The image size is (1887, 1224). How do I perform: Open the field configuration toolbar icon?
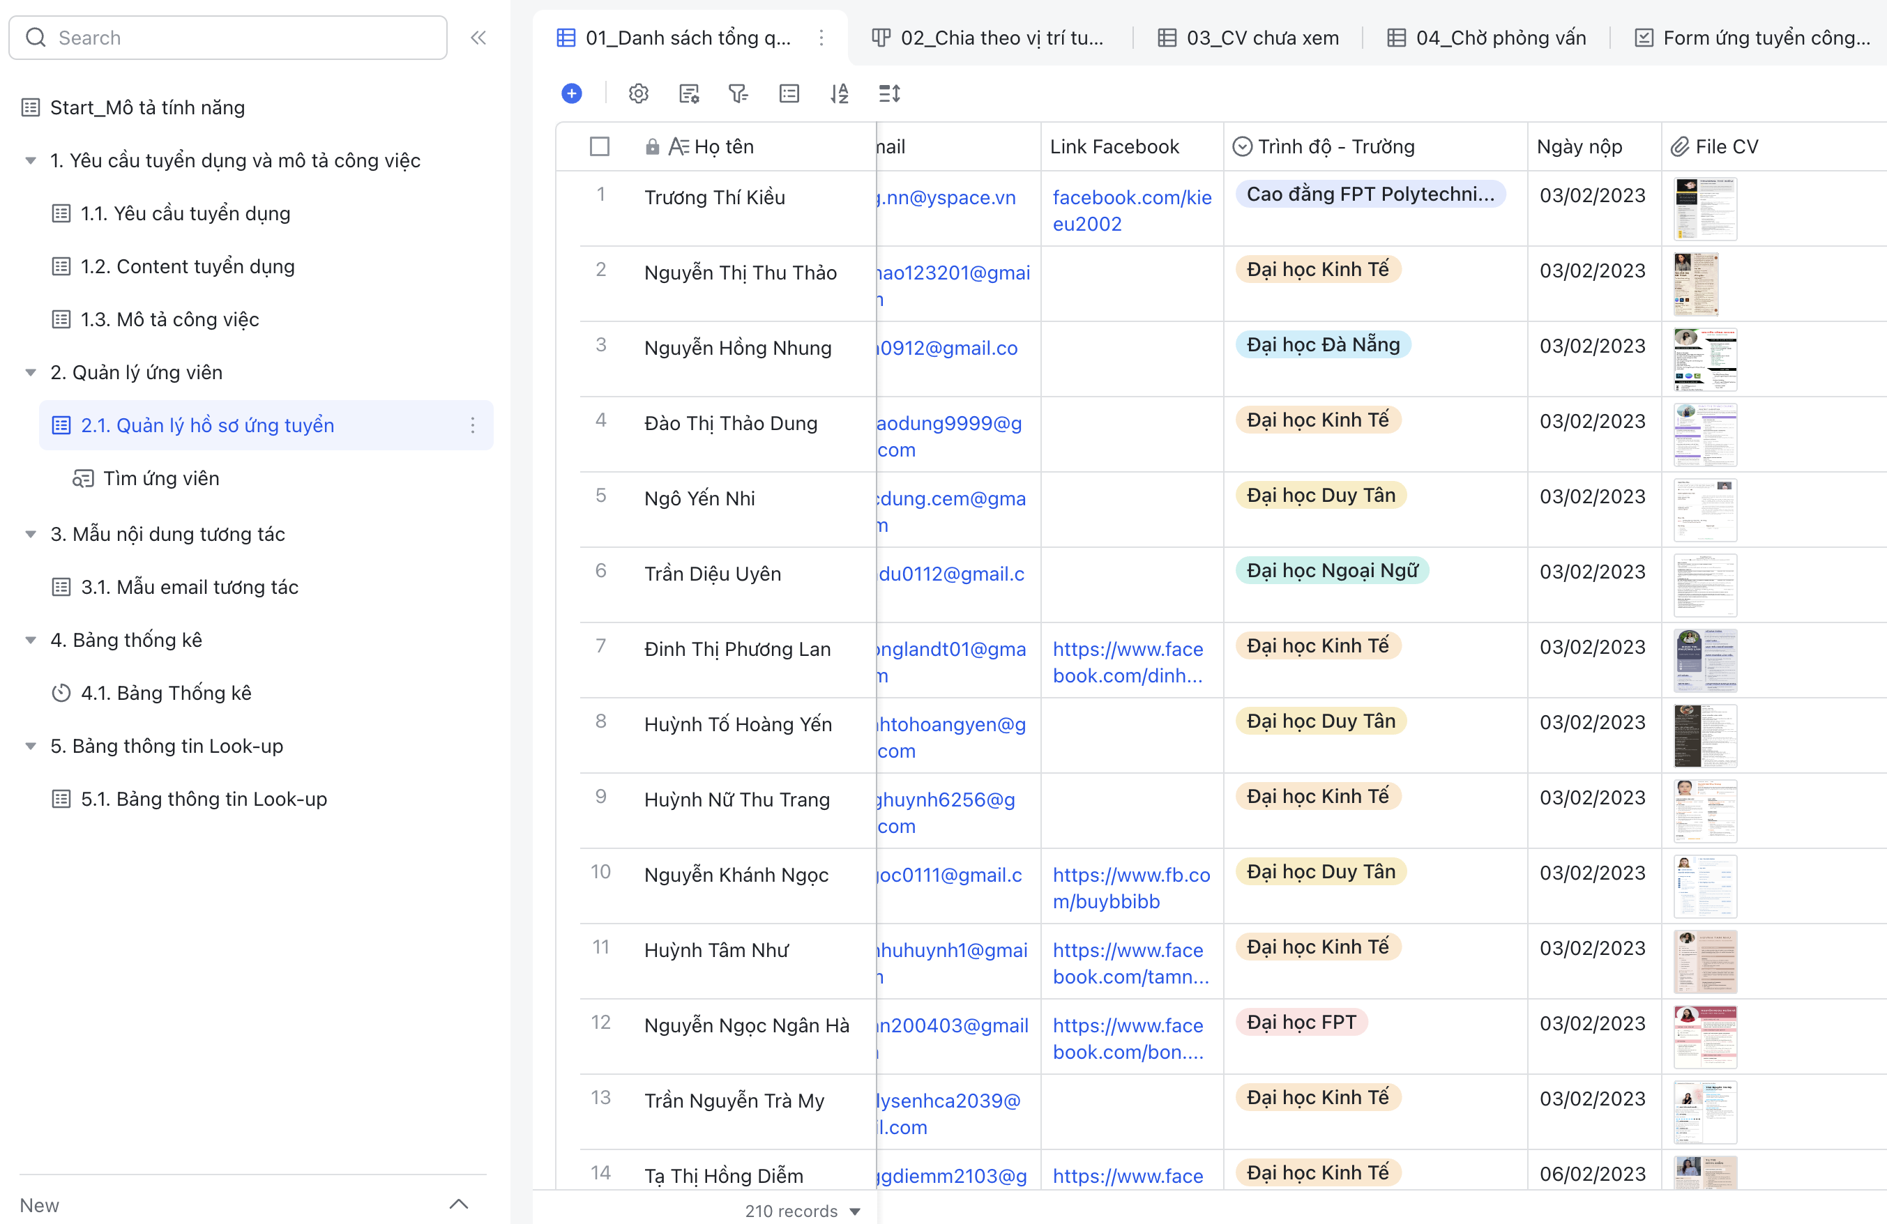pos(689,93)
